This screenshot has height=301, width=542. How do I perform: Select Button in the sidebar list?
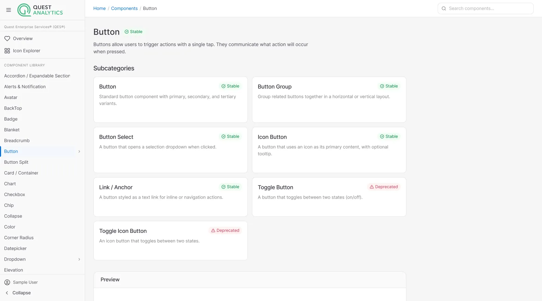(38, 151)
